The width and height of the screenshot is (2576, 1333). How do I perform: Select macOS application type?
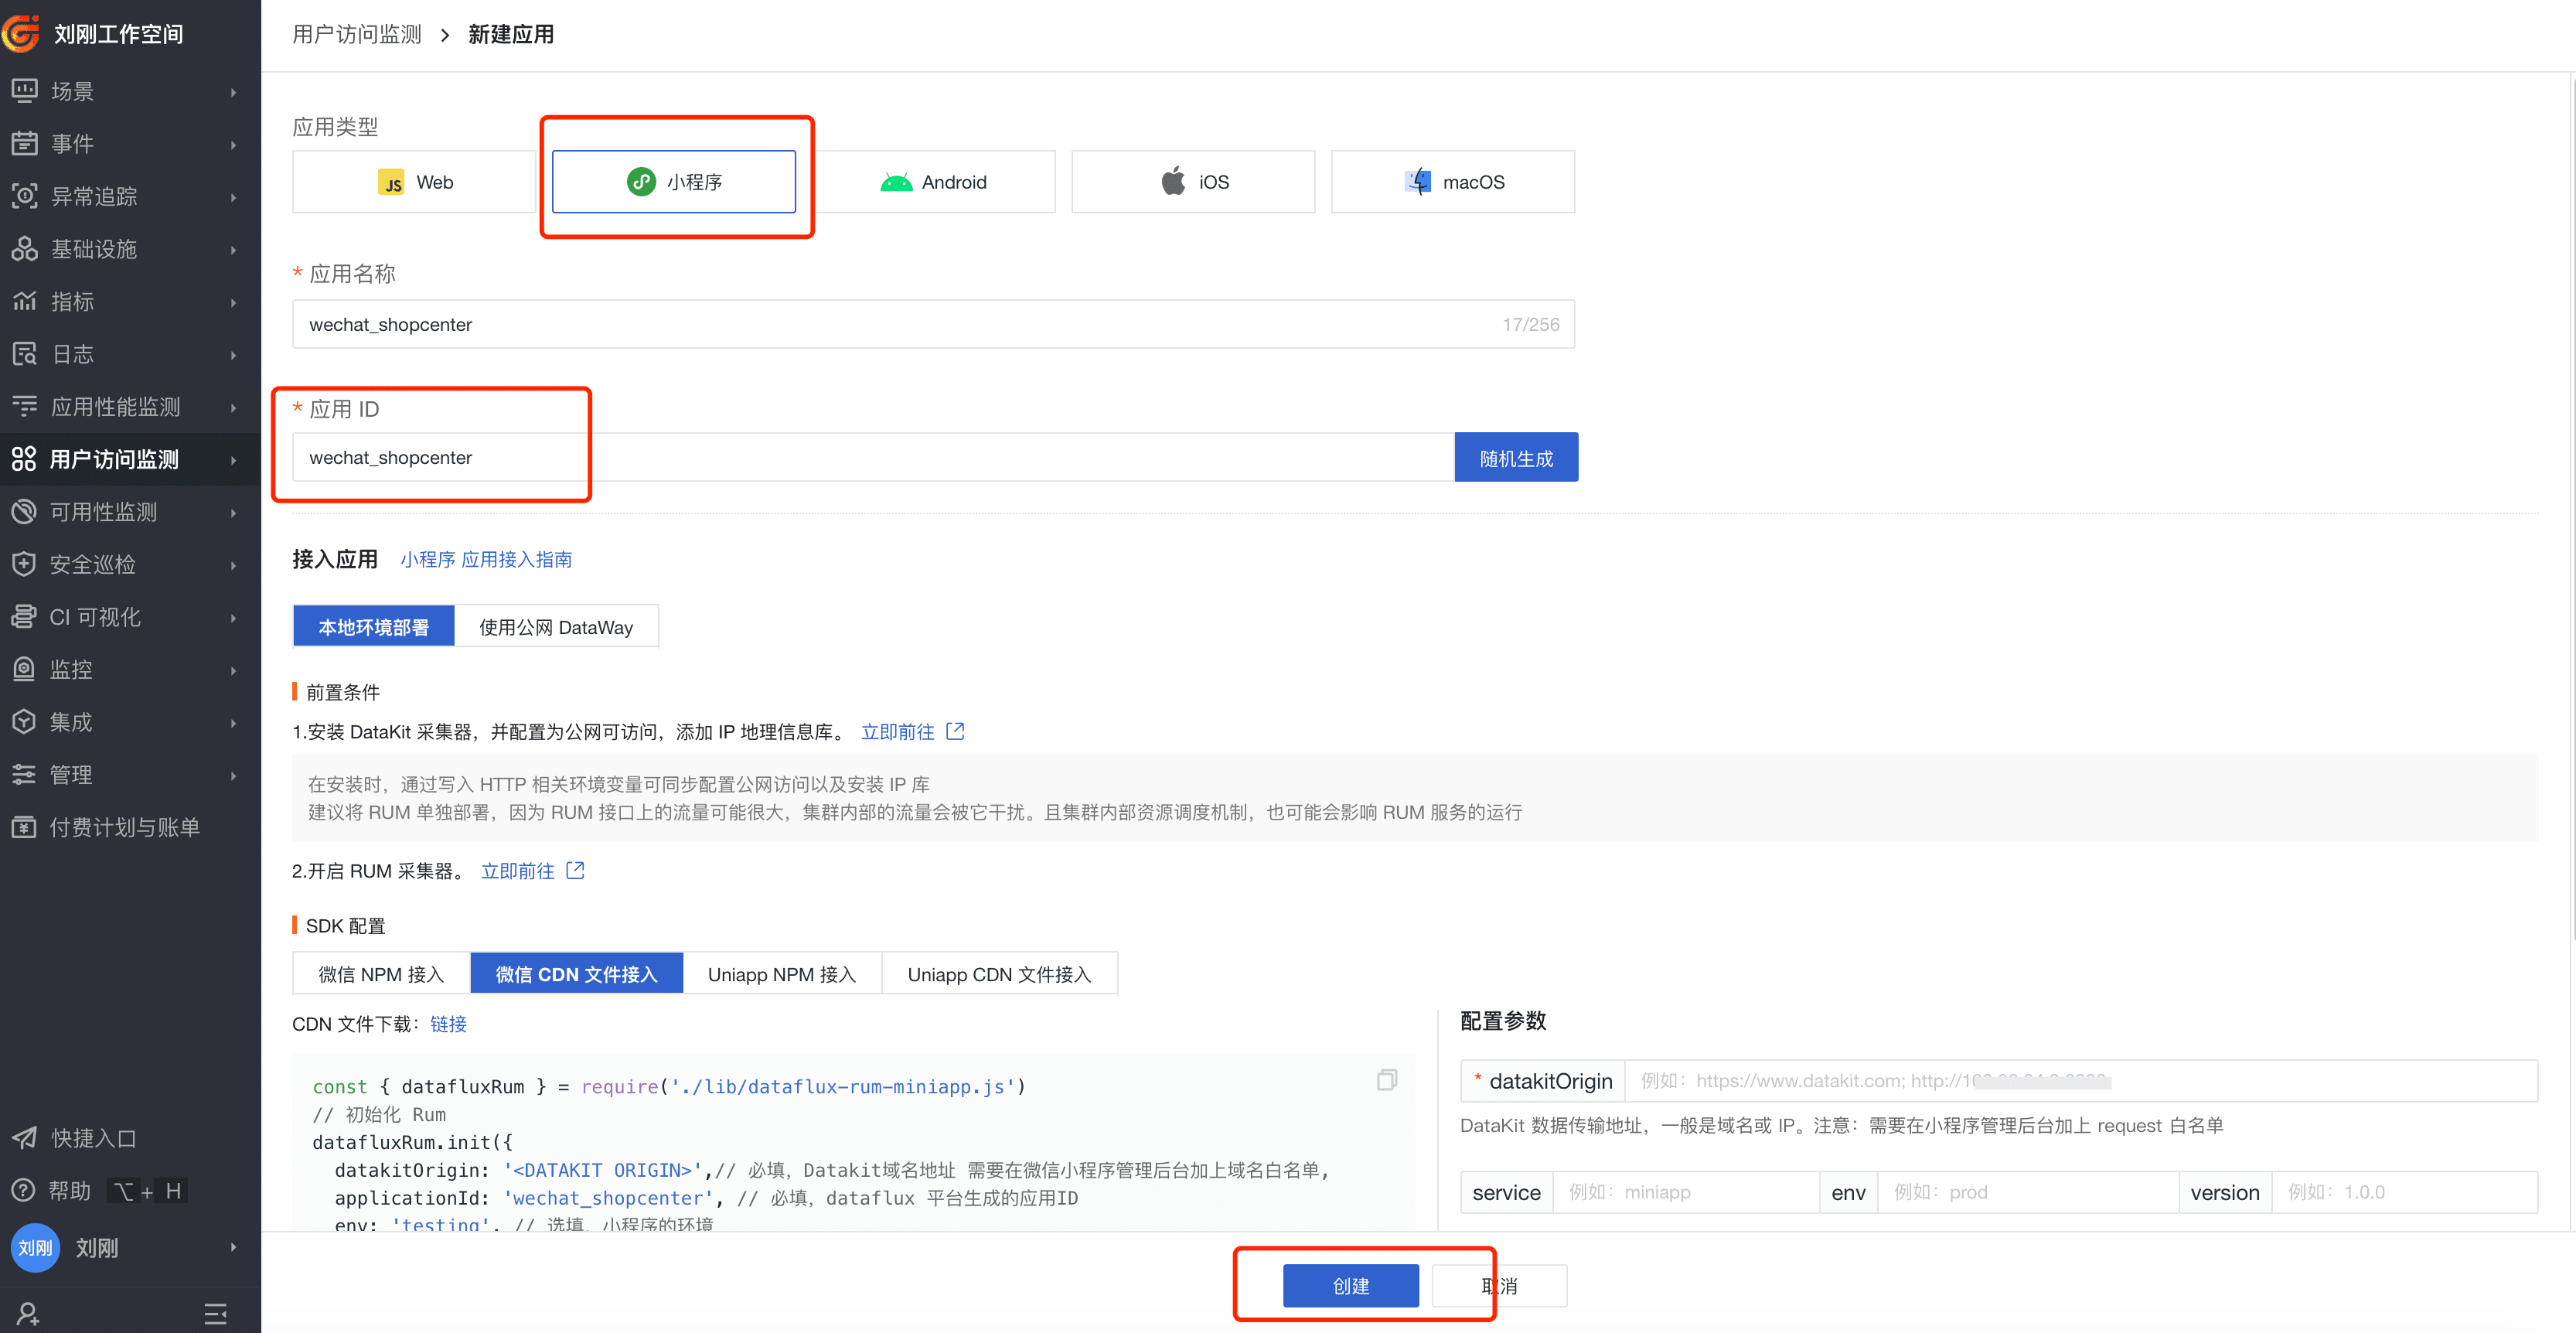point(1452,182)
